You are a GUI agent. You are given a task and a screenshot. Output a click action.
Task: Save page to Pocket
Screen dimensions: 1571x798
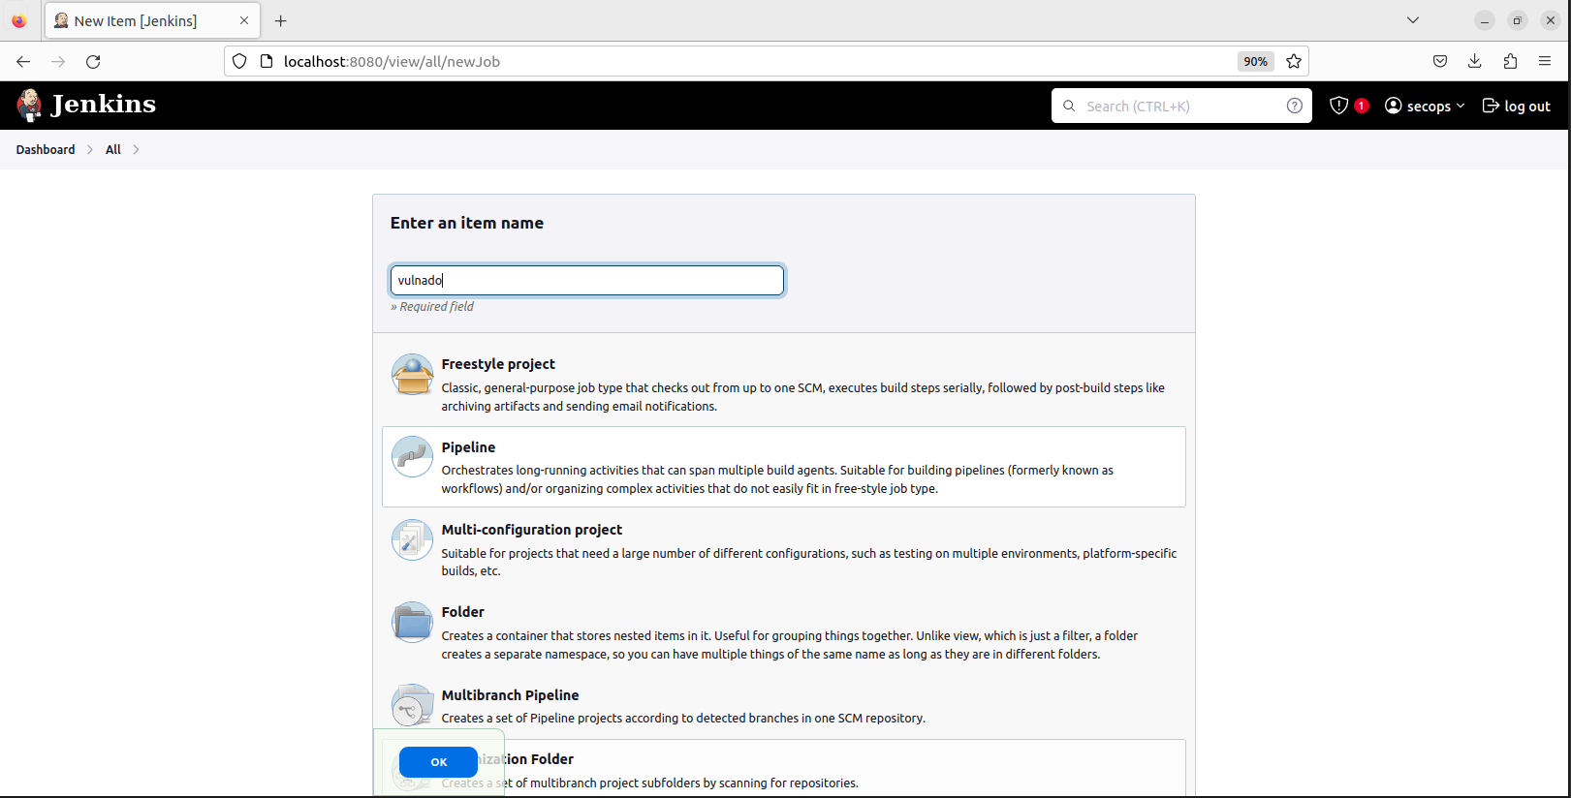1440,61
